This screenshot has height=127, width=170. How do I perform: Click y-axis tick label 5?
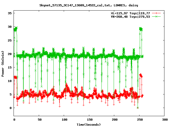pos(11,94)
